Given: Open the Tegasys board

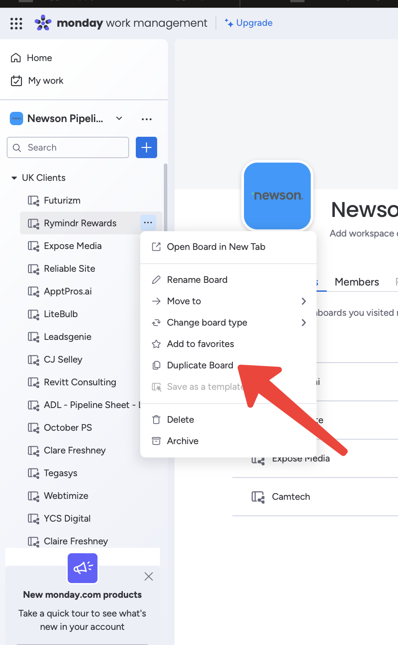Looking at the screenshot, I should (x=61, y=473).
